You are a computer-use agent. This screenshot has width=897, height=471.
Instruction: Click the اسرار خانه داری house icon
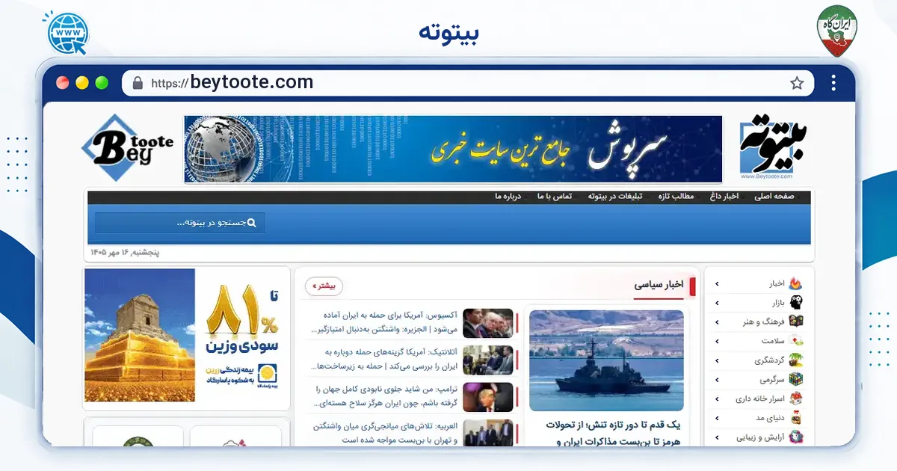click(796, 399)
